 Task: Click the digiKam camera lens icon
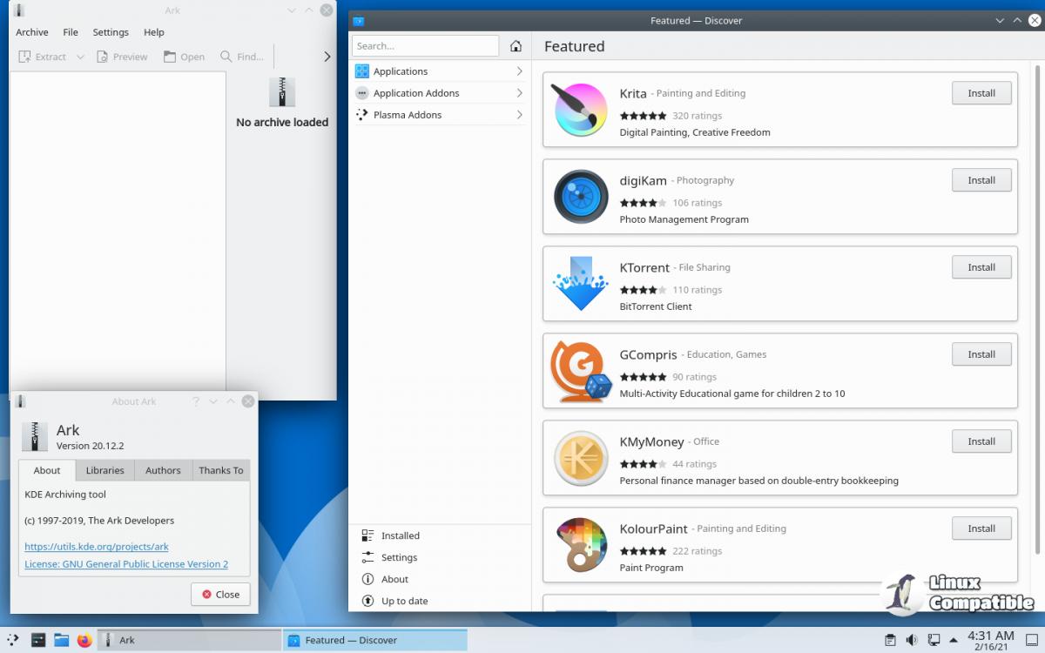pyautogui.click(x=580, y=197)
